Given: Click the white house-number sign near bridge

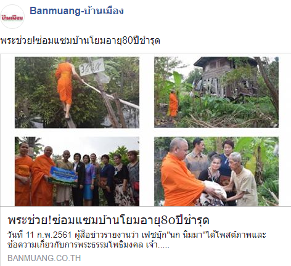Looking at the screenshot, I should 92,67.
